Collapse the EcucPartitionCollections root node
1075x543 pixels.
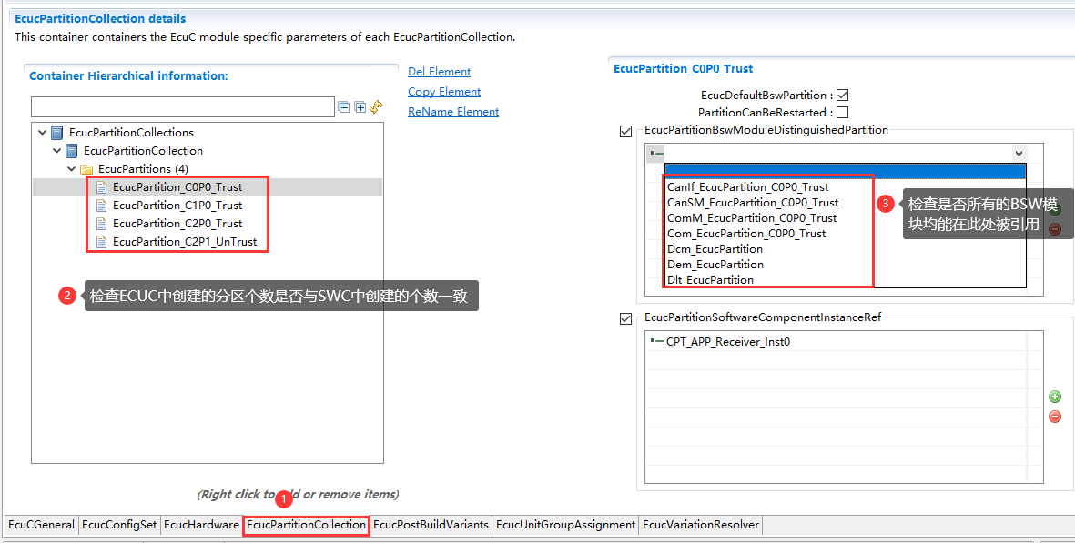tap(43, 133)
